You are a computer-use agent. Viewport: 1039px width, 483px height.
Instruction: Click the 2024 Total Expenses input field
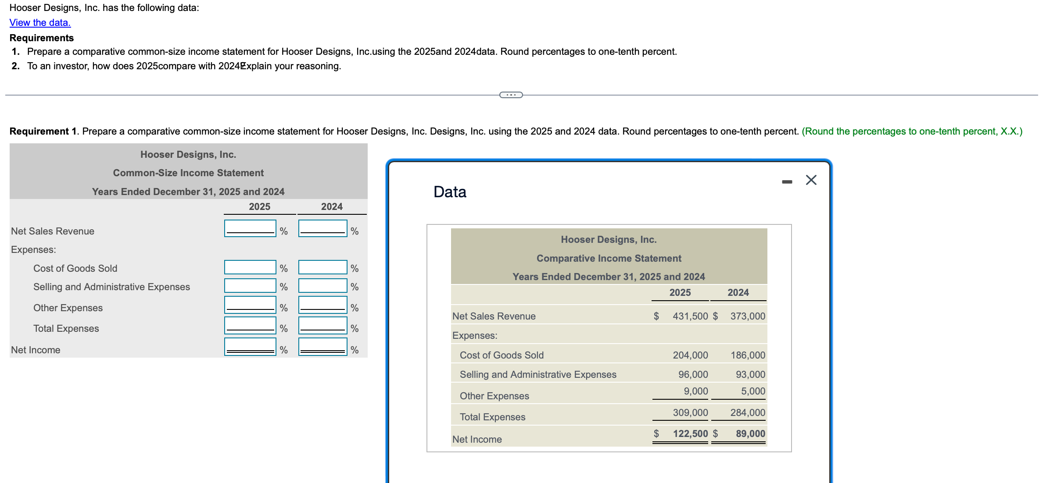(322, 326)
